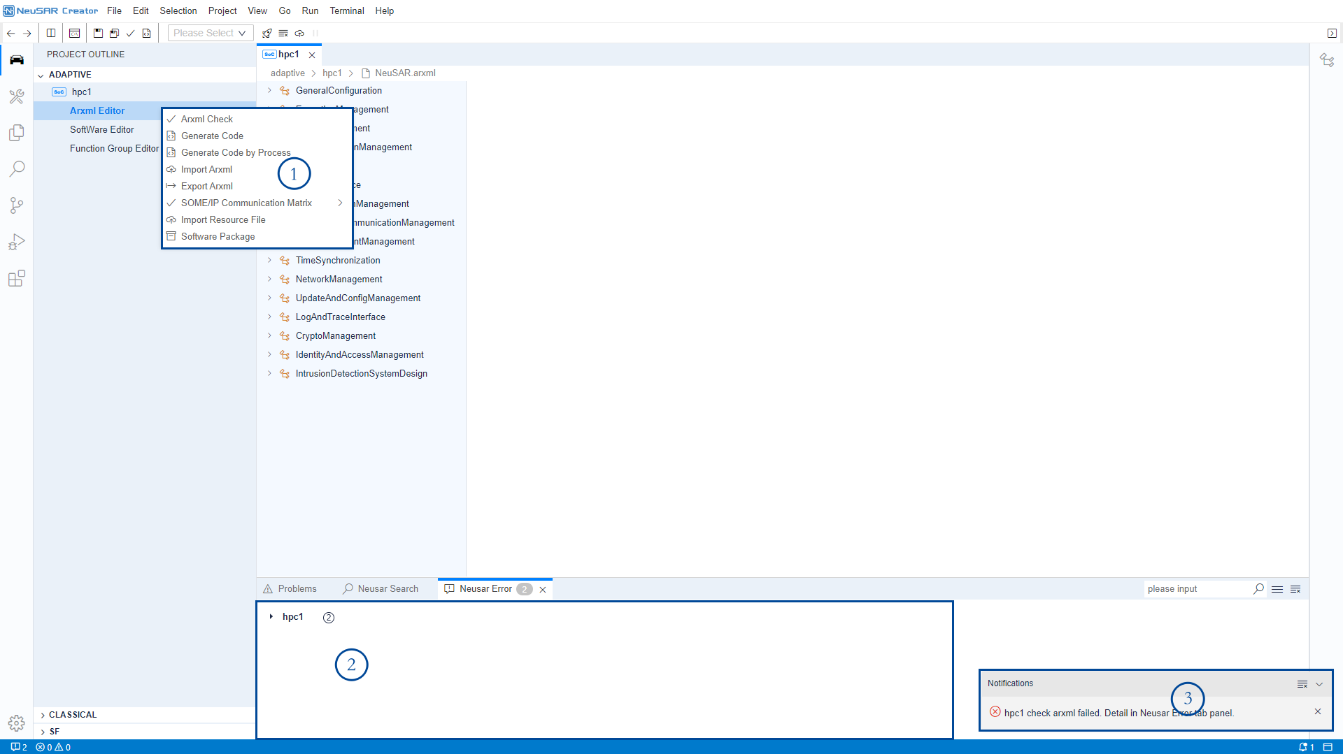Select Import Arxml in the context menu
The width and height of the screenshot is (1343, 754).
(x=206, y=169)
